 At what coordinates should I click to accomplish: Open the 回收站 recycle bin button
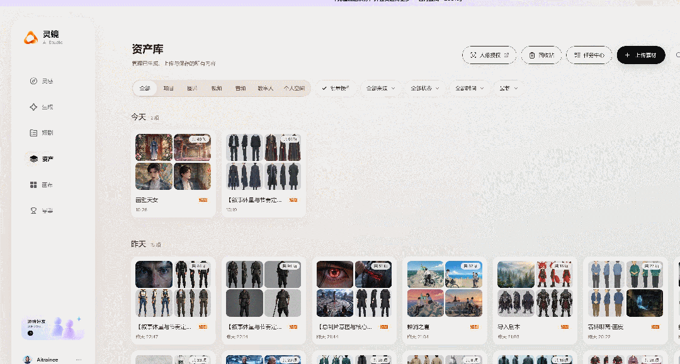tap(541, 55)
